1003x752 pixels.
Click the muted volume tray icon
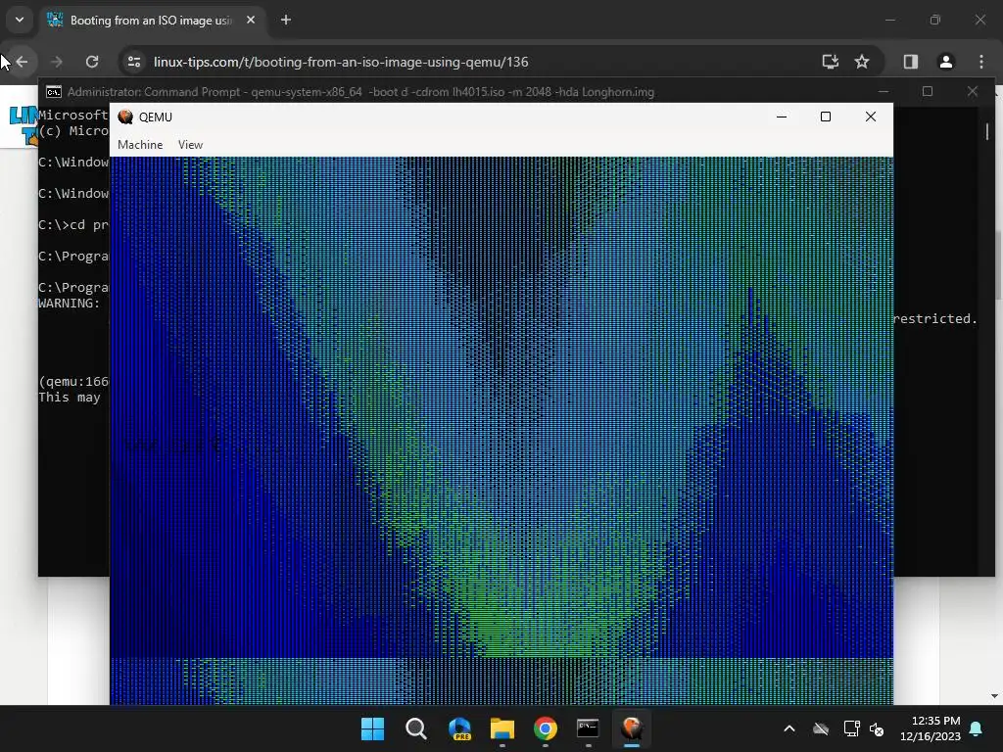tap(877, 728)
